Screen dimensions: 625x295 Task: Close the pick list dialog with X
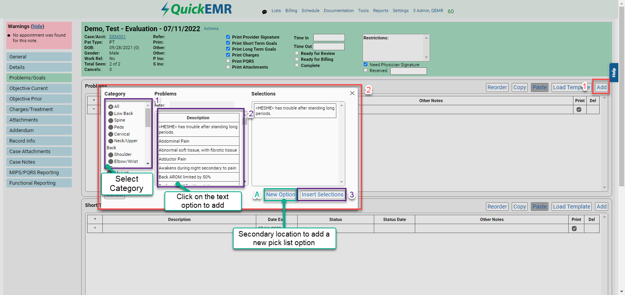(352, 93)
